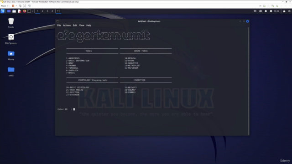Open the terminal Edit menu
292x164 pixels.
pos(75,26)
